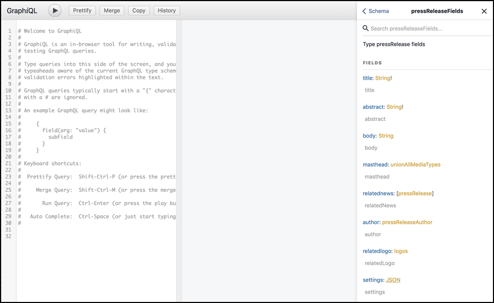Click line number 32 in the gutter

click(x=8, y=236)
